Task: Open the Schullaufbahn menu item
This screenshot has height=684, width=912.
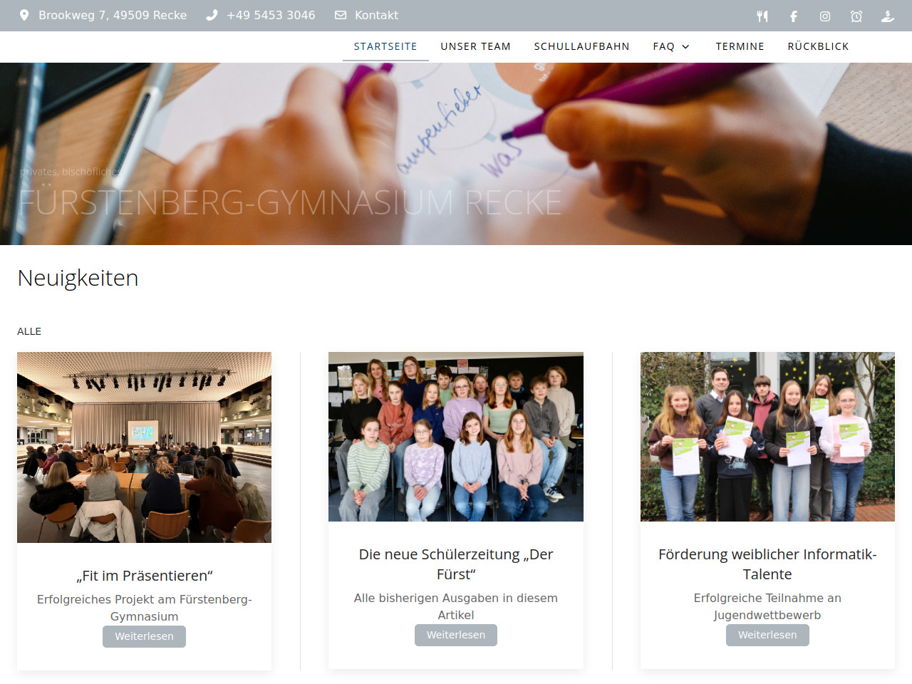Action: pos(582,46)
